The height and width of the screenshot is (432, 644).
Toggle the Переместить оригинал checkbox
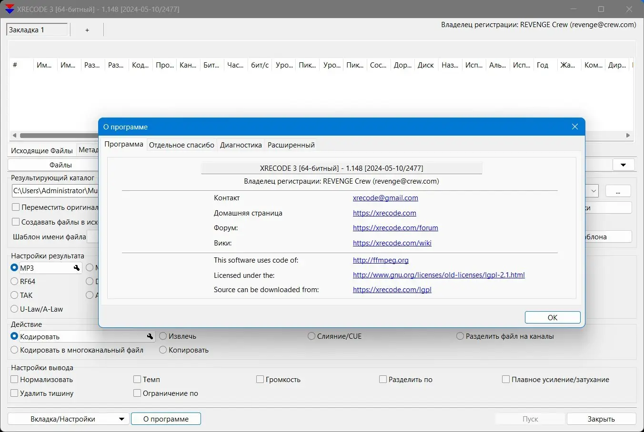16,207
